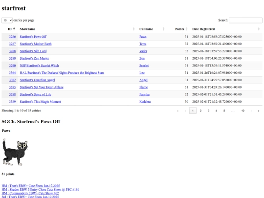
Task: Open Starfrost's Spice of Life link
Action: 35,94
